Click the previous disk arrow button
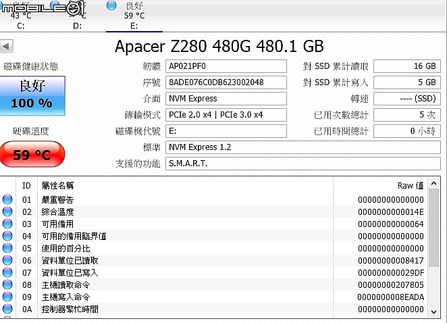447x323 pixels. tap(7, 46)
